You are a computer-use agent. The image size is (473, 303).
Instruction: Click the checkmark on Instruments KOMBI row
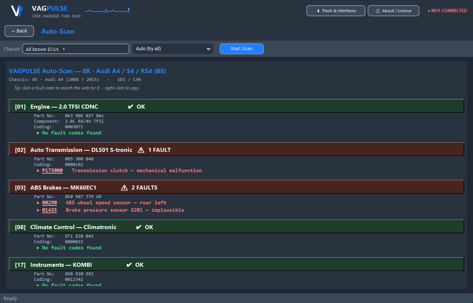point(129,265)
